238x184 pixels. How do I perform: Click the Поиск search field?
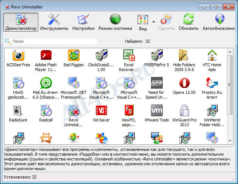pos(51,41)
